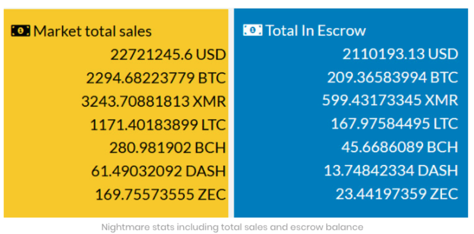Click the 2294.68223779 BTC sales value

156,78
